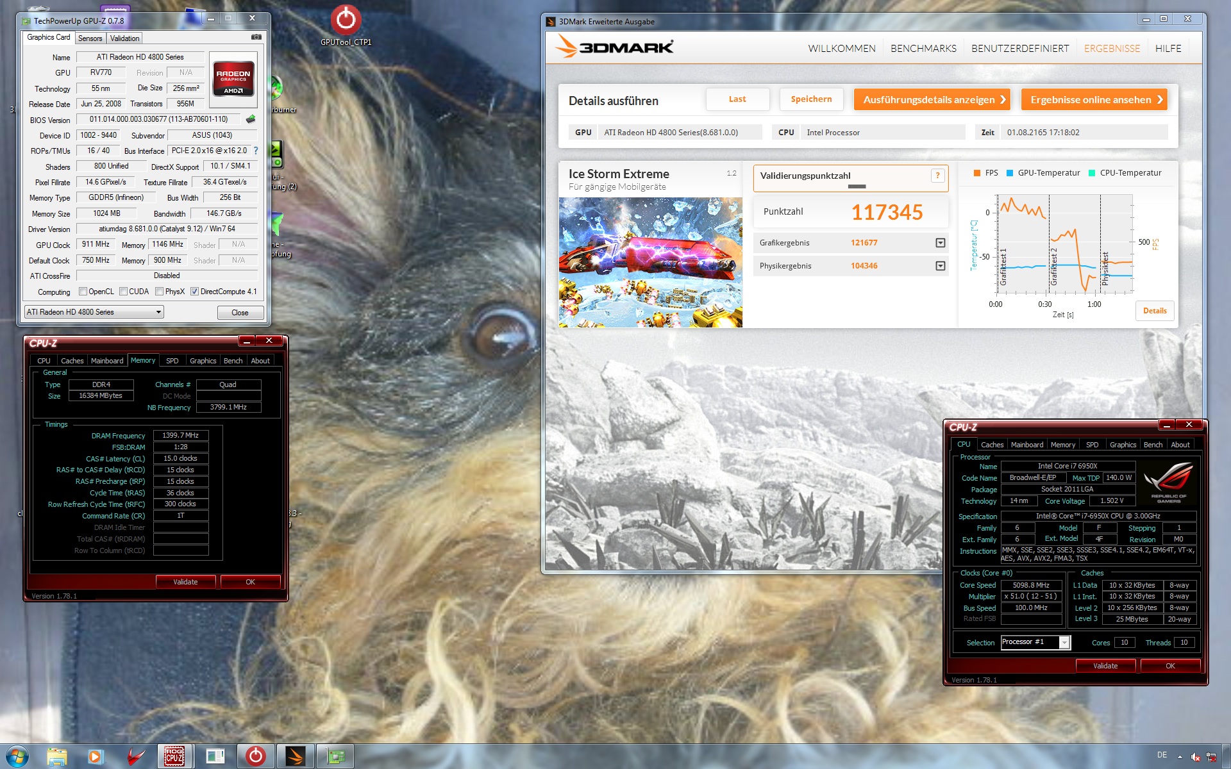Click the GPU-Z title bar app icon
1231x769 pixels.
pyautogui.click(x=26, y=21)
